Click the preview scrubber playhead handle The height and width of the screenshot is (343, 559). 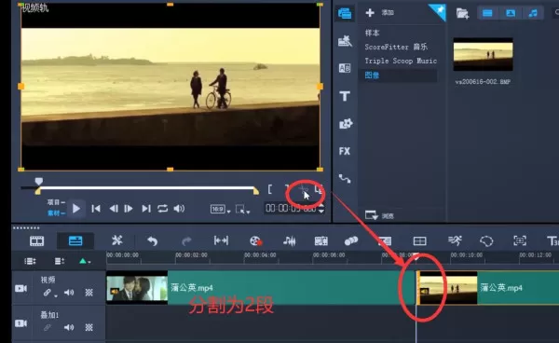pyautogui.click(x=39, y=181)
